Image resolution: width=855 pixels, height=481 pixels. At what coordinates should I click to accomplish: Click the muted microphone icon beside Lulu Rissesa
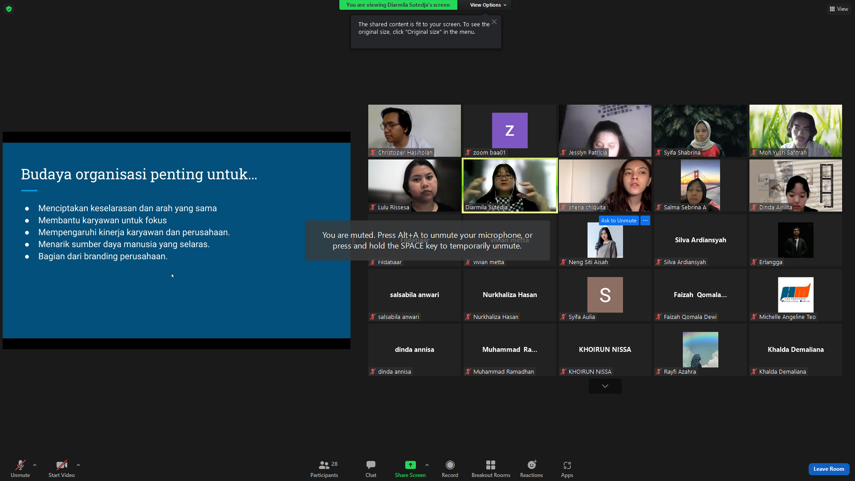click(x=373, y=207)
